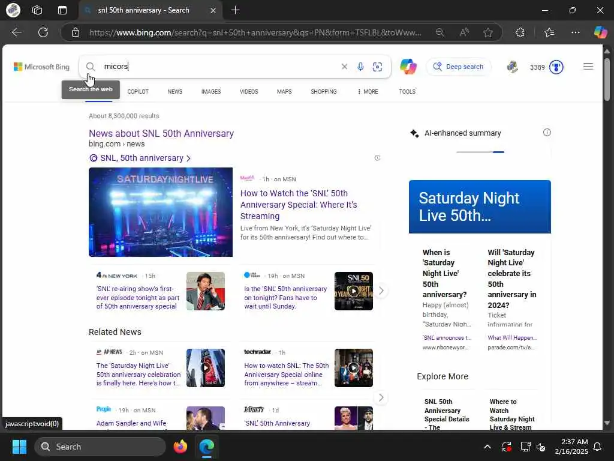Open Edge Settings and more menu
The width and height of the screenshot is (614, 461).
[x=575, y=32]
